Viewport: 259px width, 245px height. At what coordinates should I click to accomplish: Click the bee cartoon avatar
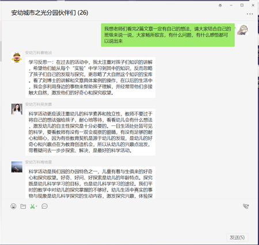[17, 58]
